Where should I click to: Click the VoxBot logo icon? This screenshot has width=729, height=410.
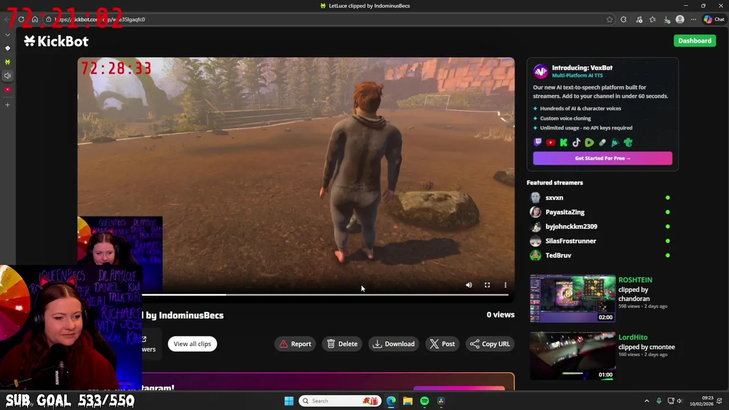coord(540,71)
